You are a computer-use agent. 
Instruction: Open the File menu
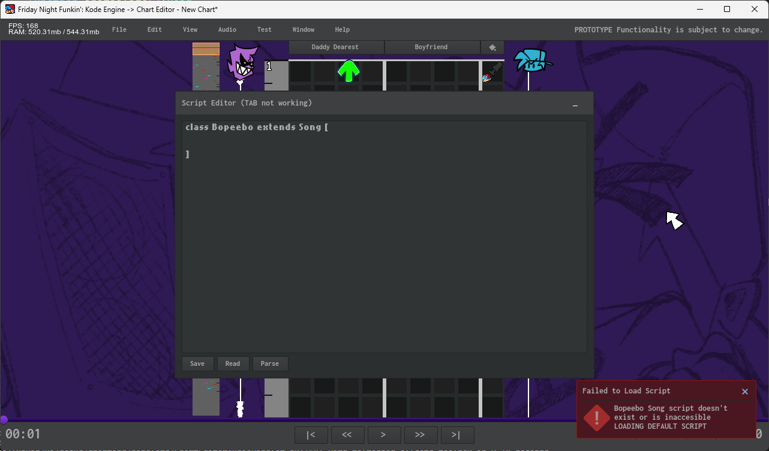click(x=119, y=29)
